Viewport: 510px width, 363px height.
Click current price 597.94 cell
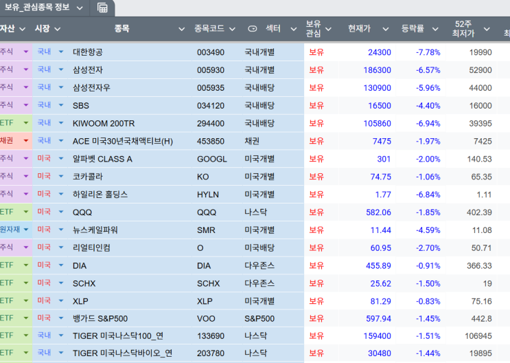click(367, 318)
